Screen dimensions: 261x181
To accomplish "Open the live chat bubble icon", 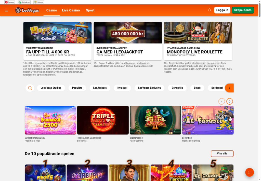I will pyautogui.click(x=249, y=172).
